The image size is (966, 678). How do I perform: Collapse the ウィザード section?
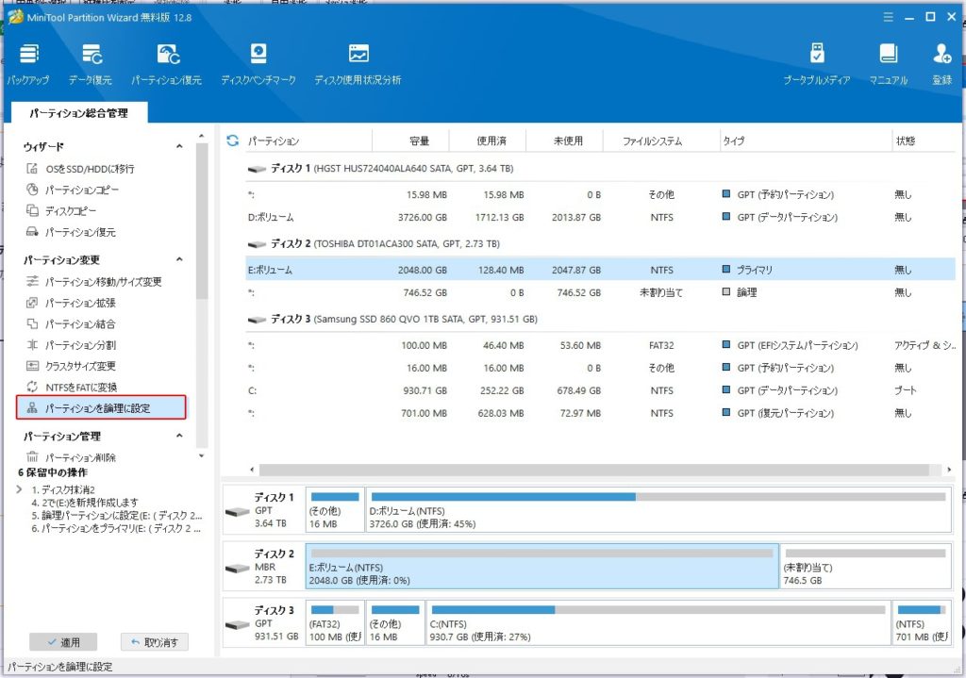click(x=179, y=147)
